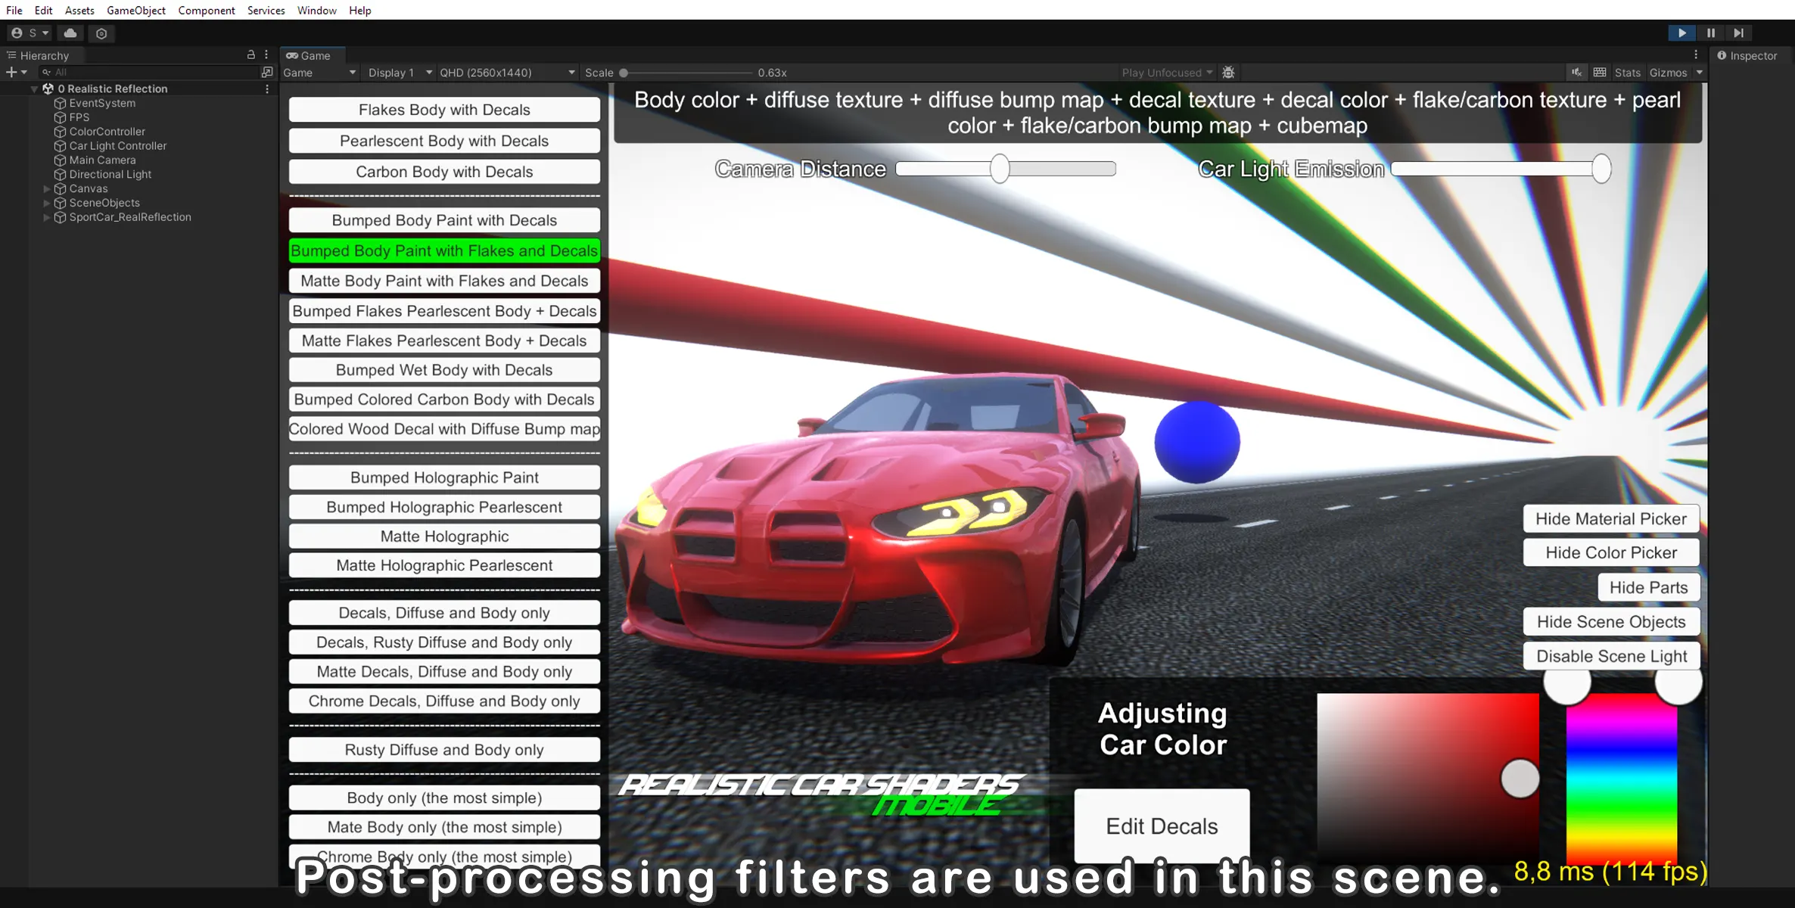Screen dimensions: 1795x908
Task: Open the GameObject menu
Action: coord(135,10)
